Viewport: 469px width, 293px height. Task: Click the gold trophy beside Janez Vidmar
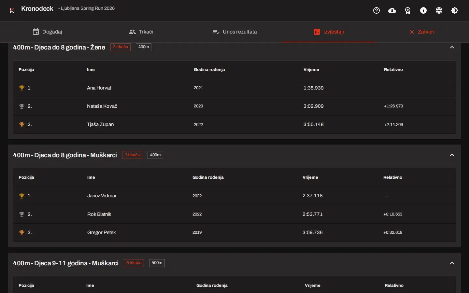pos(22,196)
